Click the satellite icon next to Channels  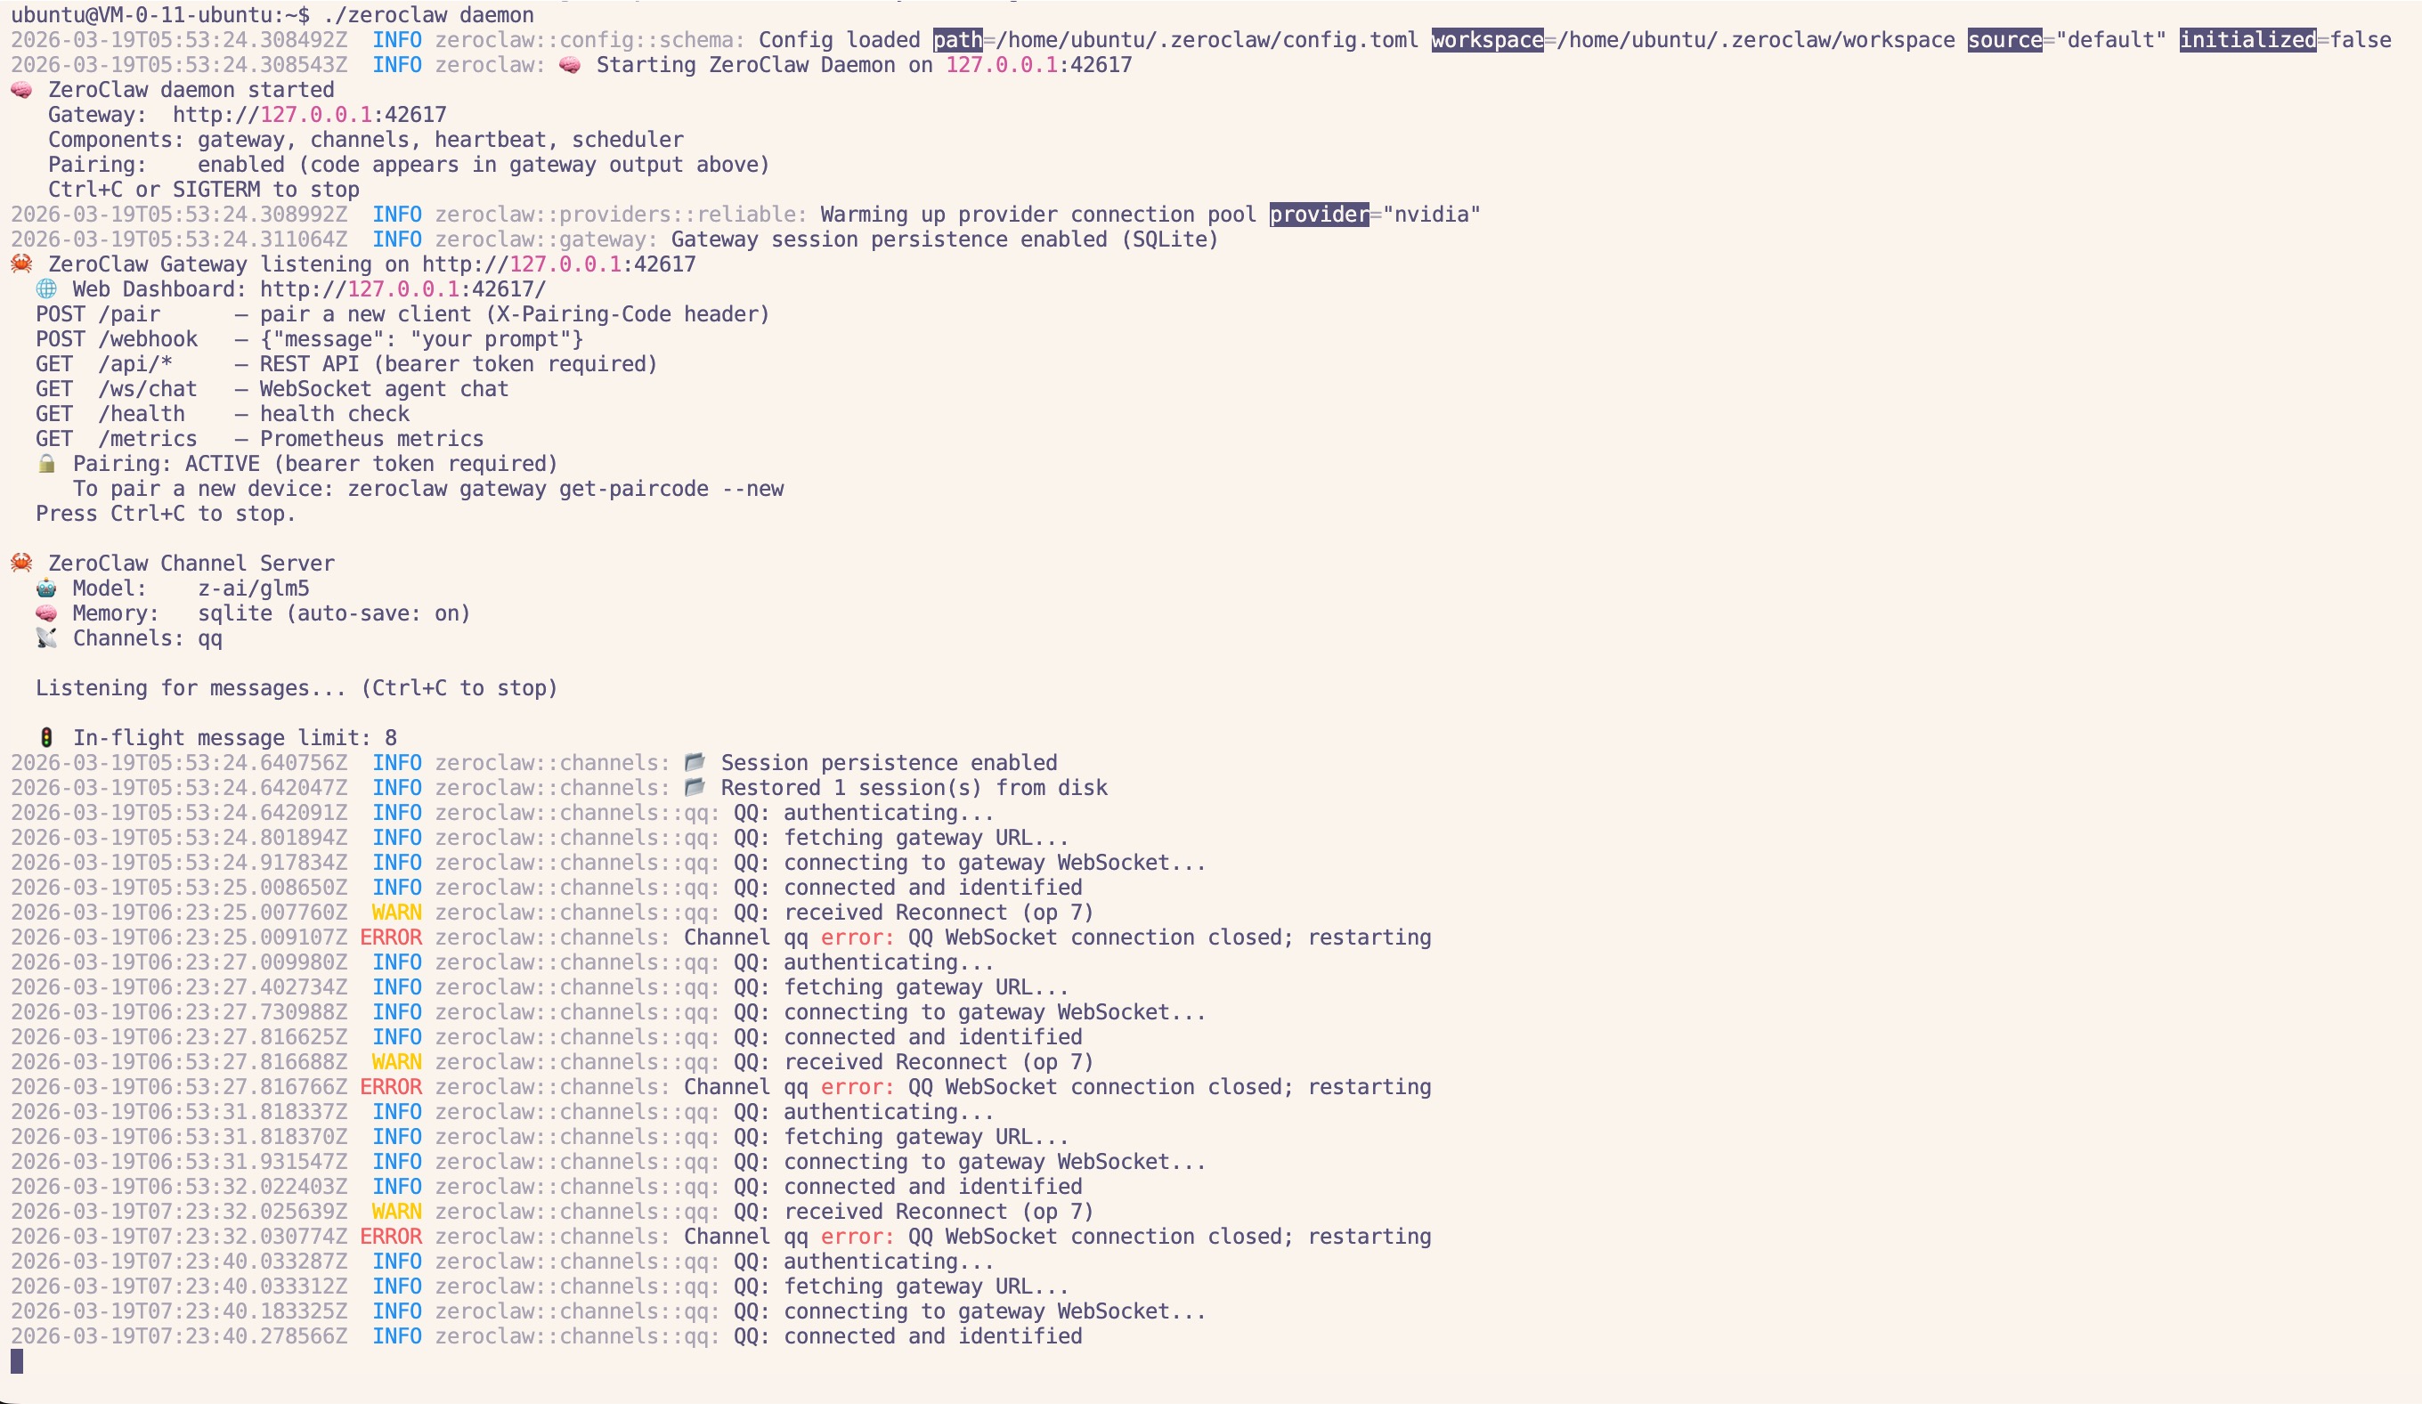pos(46,638)
